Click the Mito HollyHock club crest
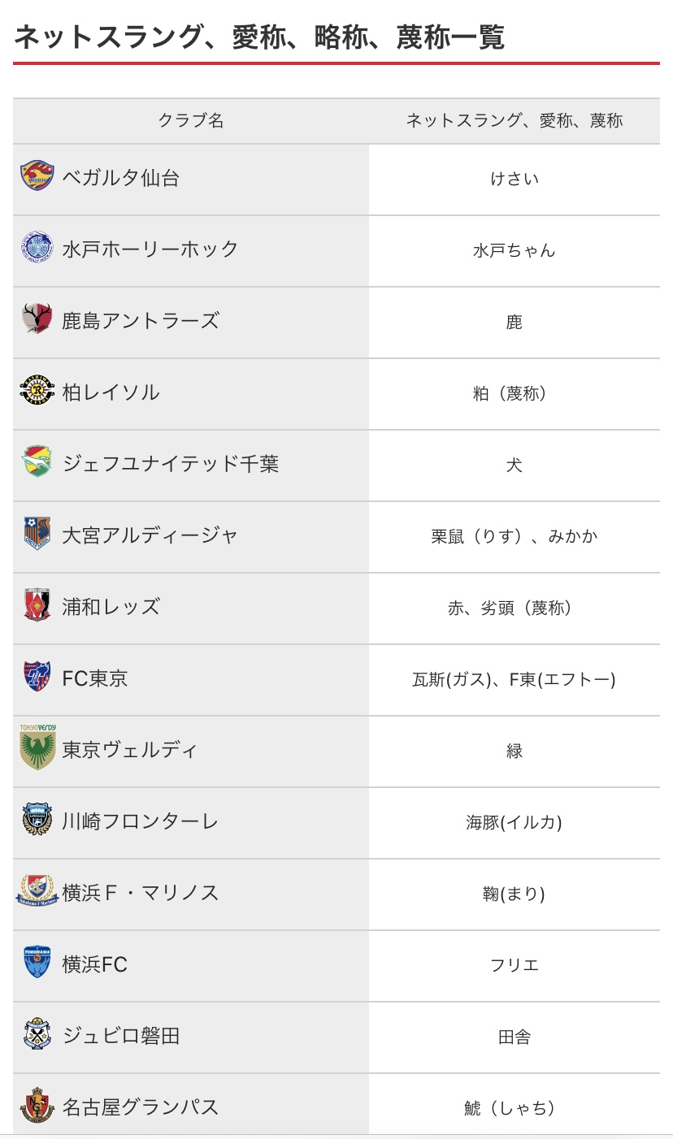673x1139 pixels. pyautogui.click(x=37, y=248)
